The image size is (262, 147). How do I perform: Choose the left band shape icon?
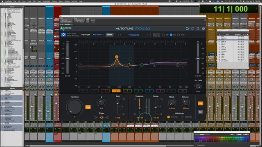coord(96,117)
